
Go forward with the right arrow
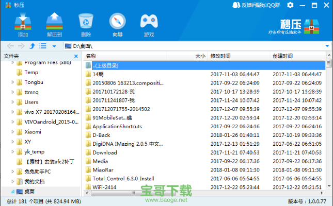(x=21, y=46)
